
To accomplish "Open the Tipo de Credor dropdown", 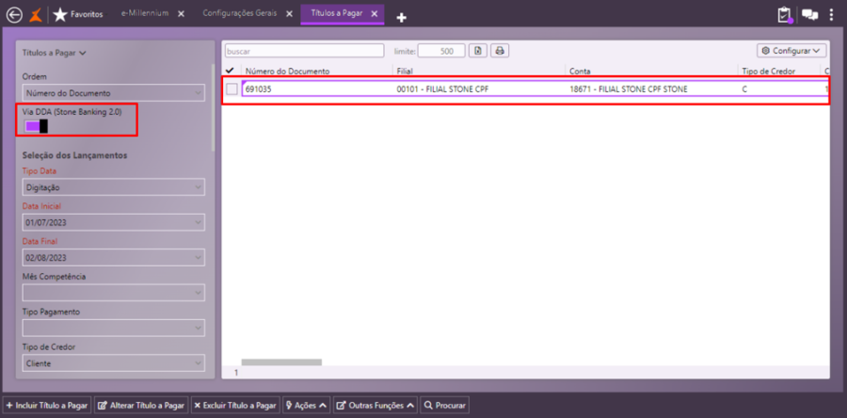I will tap(114, 363).
